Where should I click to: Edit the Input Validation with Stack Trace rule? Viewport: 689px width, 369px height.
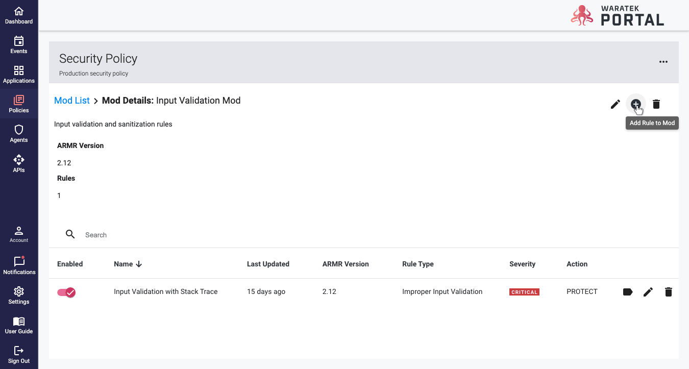pos(648,292)
